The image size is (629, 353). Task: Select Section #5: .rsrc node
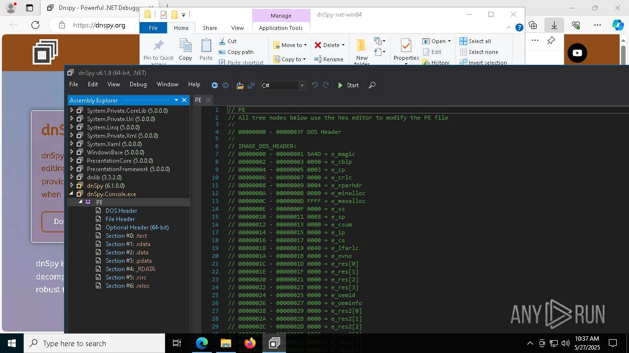(x=126, y=277)
